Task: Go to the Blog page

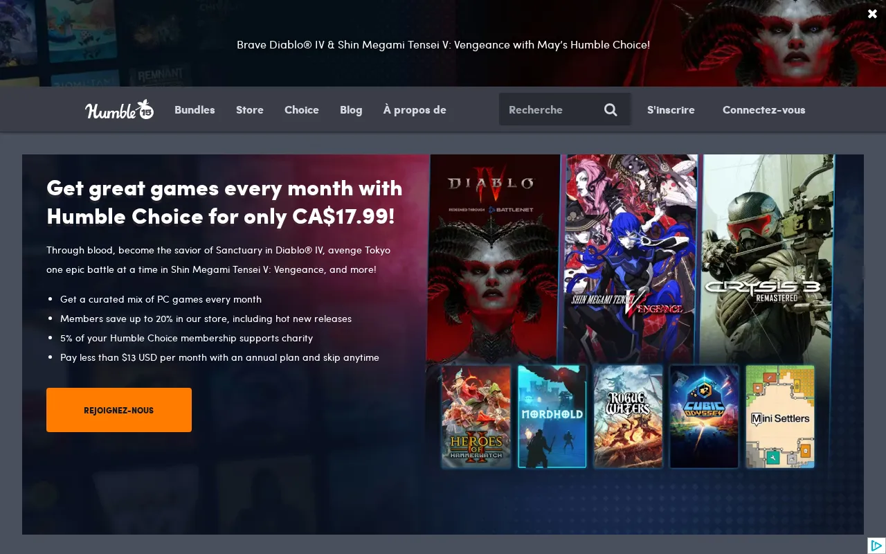Action: coord(351,109)
